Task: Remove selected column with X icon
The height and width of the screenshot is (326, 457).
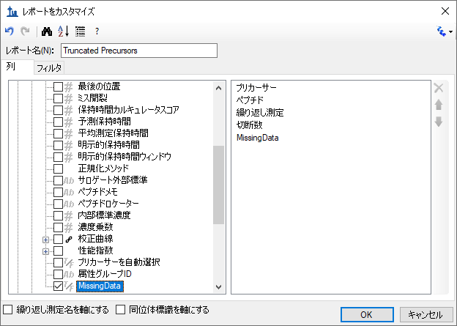Action: point(439,88)
